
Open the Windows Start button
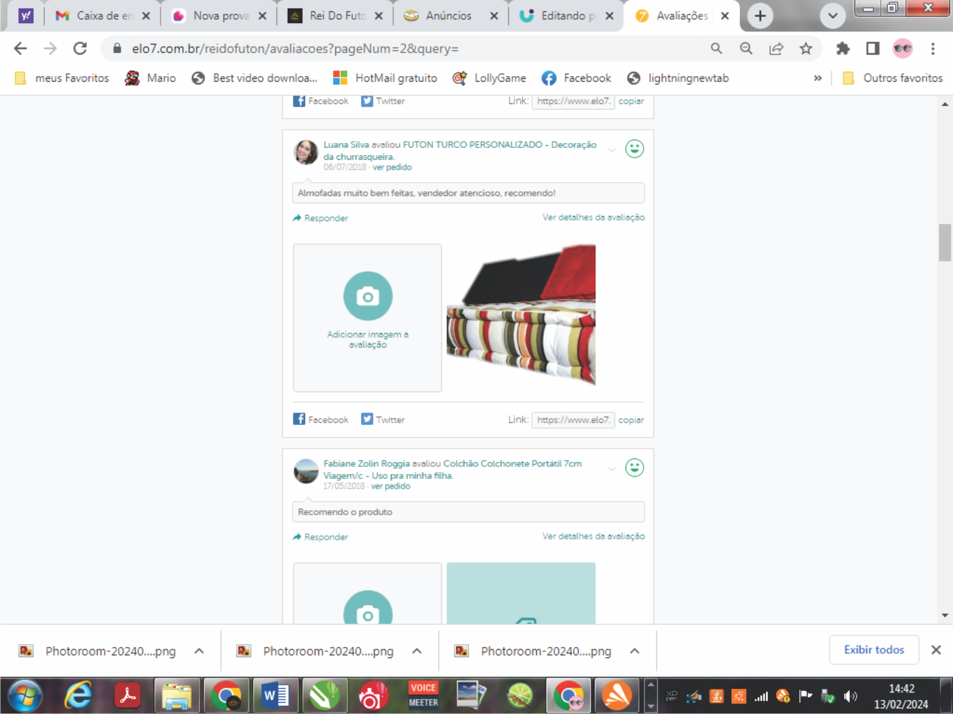point(25,696)
